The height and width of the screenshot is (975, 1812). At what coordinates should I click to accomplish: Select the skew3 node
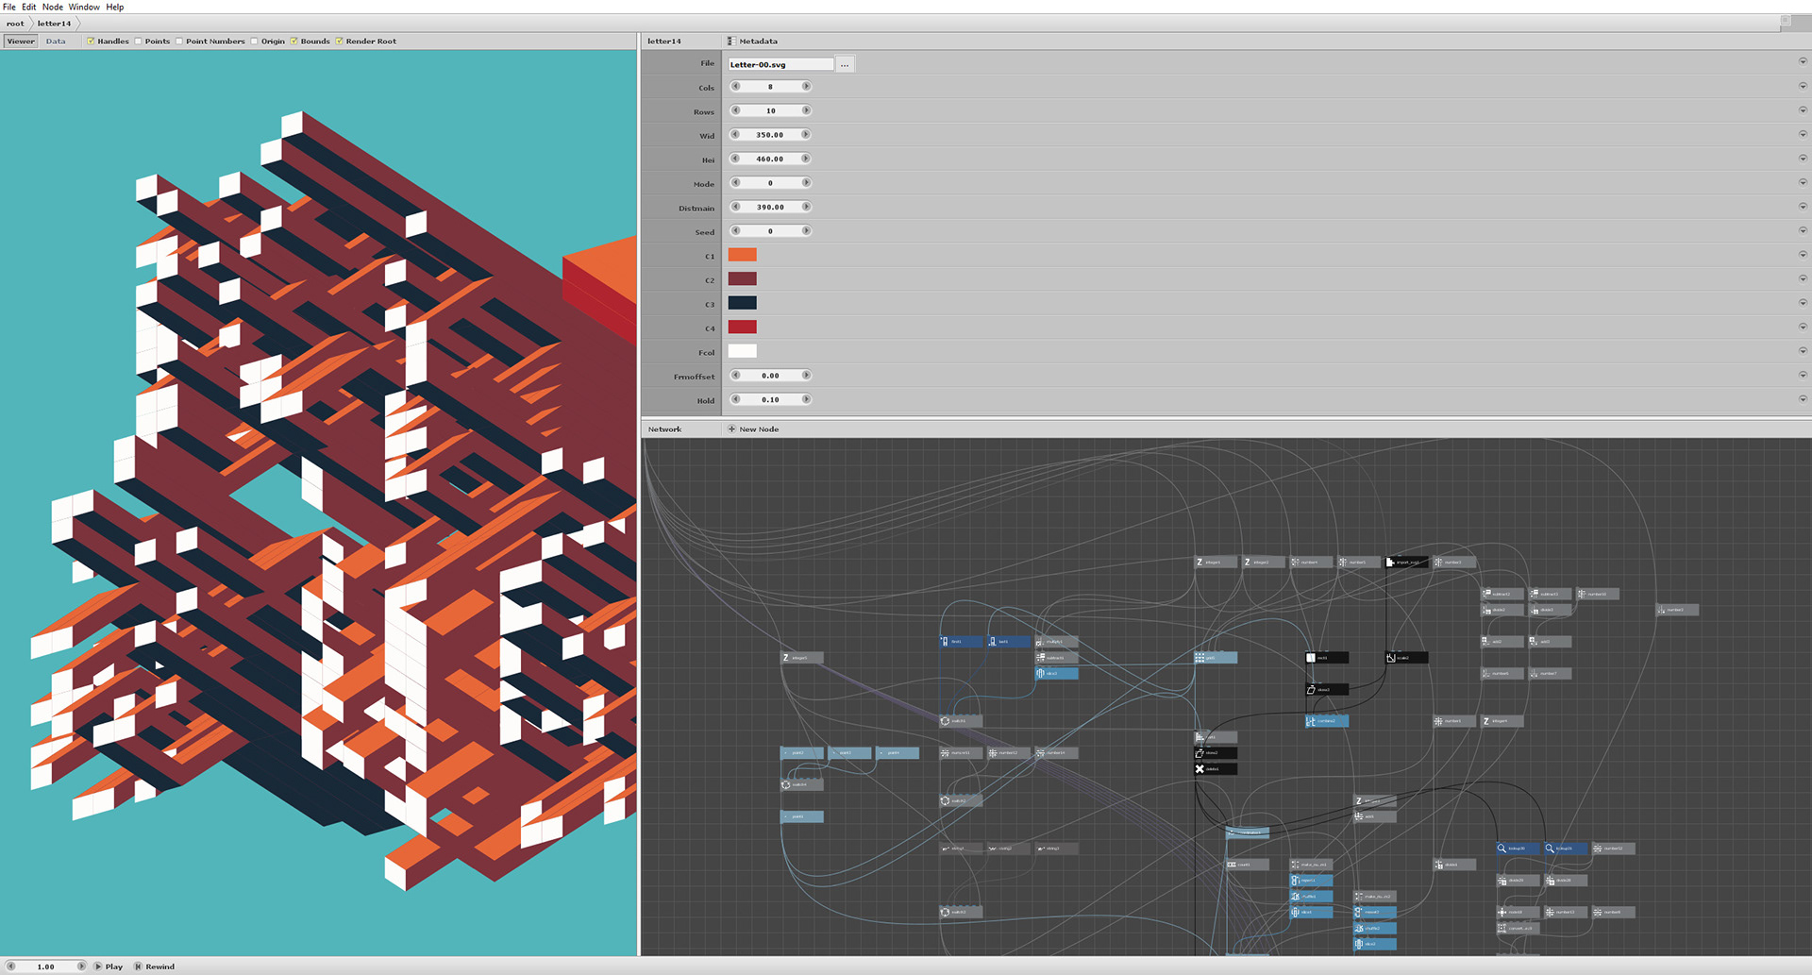coord(1327,689)
